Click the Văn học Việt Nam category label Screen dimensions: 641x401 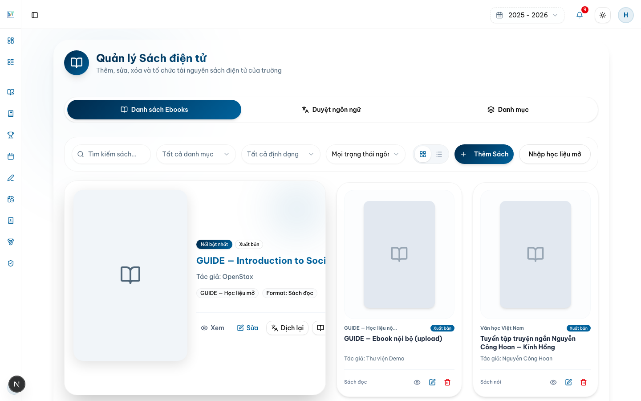(502, 328)
